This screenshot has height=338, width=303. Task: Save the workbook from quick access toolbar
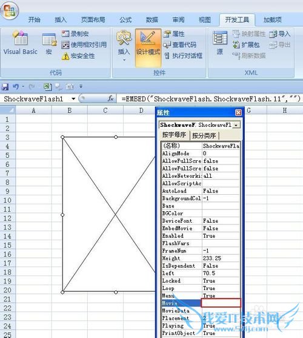pyautogui.click(x=5, y=87)
